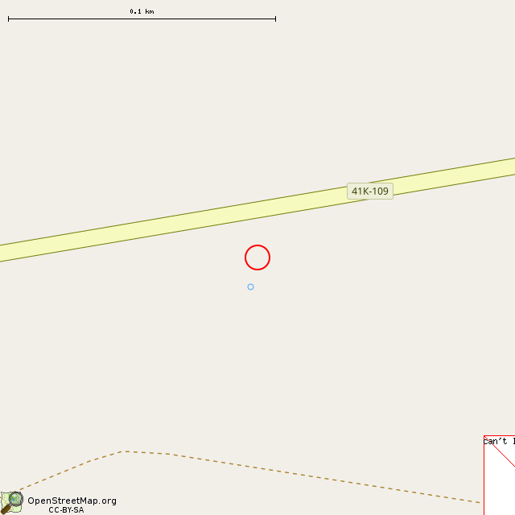This screenshot has height=515, width=515.
Task: Open the CC-BY-SA license text
Action: [66, 510]
